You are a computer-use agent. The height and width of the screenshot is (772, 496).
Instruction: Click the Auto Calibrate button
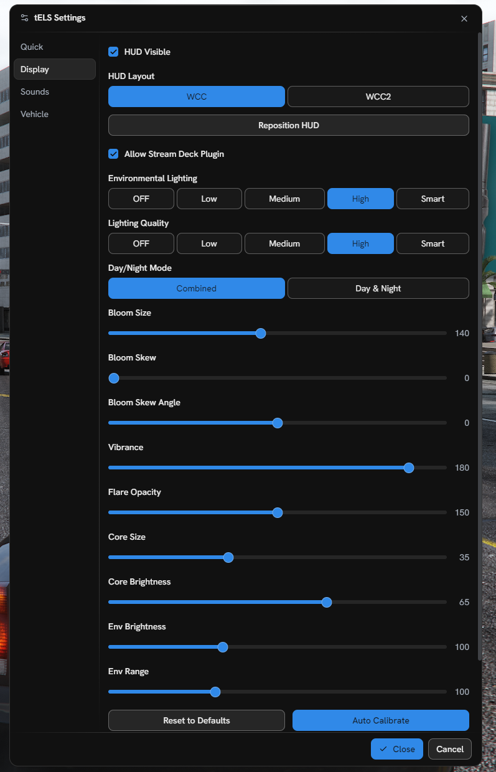click(x=381, y=720)
